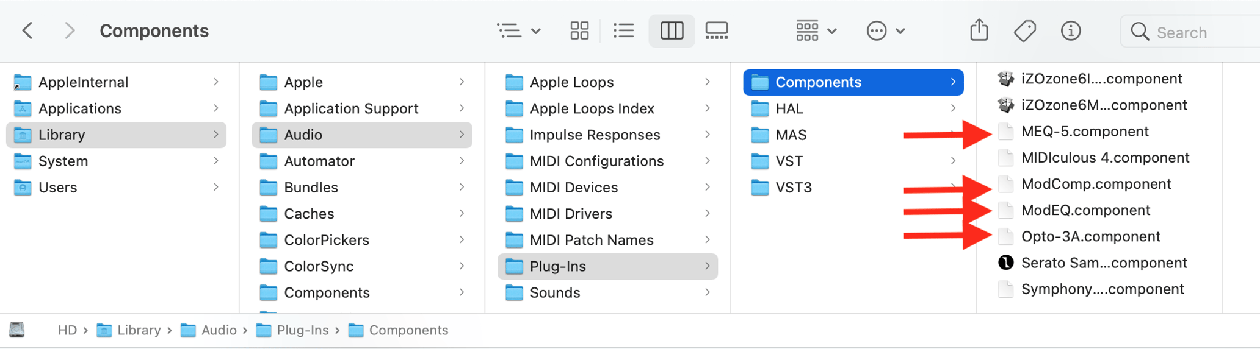The image size is (1260, 349).
Task: Select the MAS folder
Action: 853,135
